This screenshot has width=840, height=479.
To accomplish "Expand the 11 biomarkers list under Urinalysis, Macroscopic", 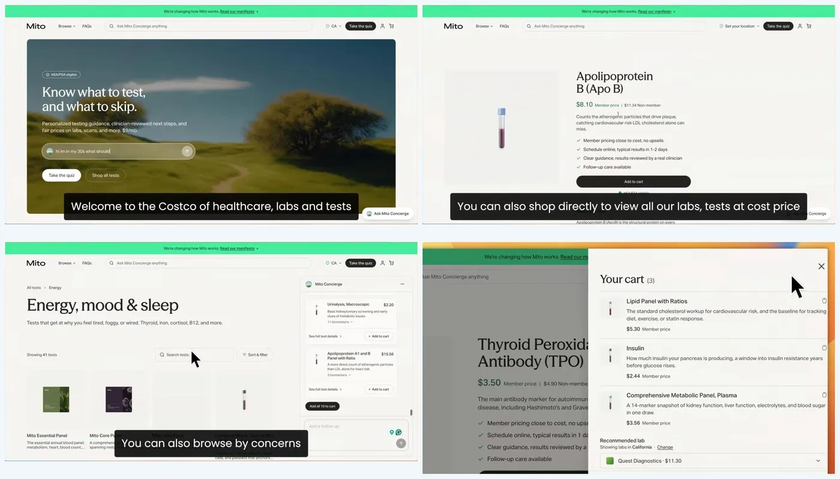I will 340,322.
